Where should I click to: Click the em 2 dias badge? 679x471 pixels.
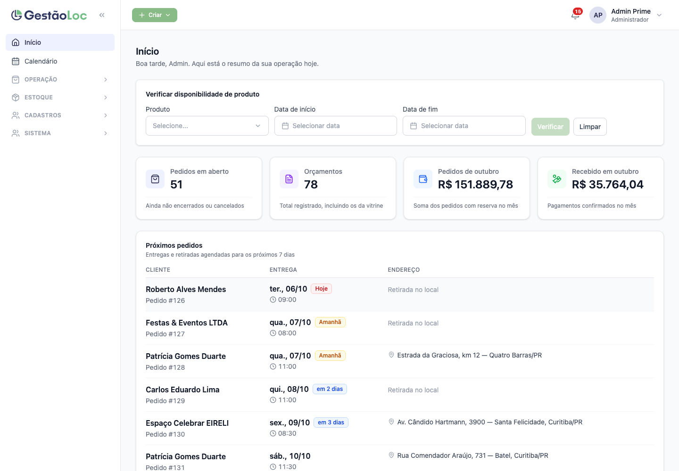pyautogui.click(x=330, y=389)
